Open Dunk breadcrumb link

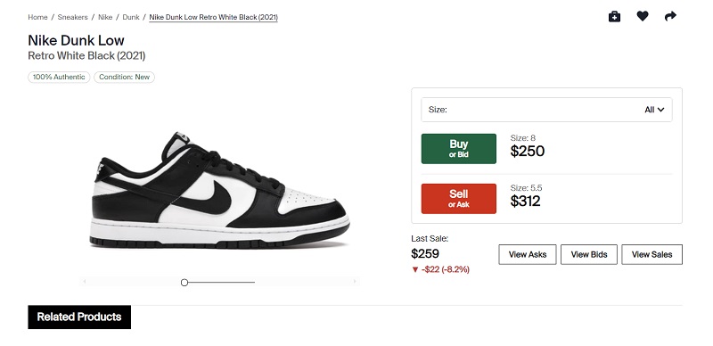[131, 17]
